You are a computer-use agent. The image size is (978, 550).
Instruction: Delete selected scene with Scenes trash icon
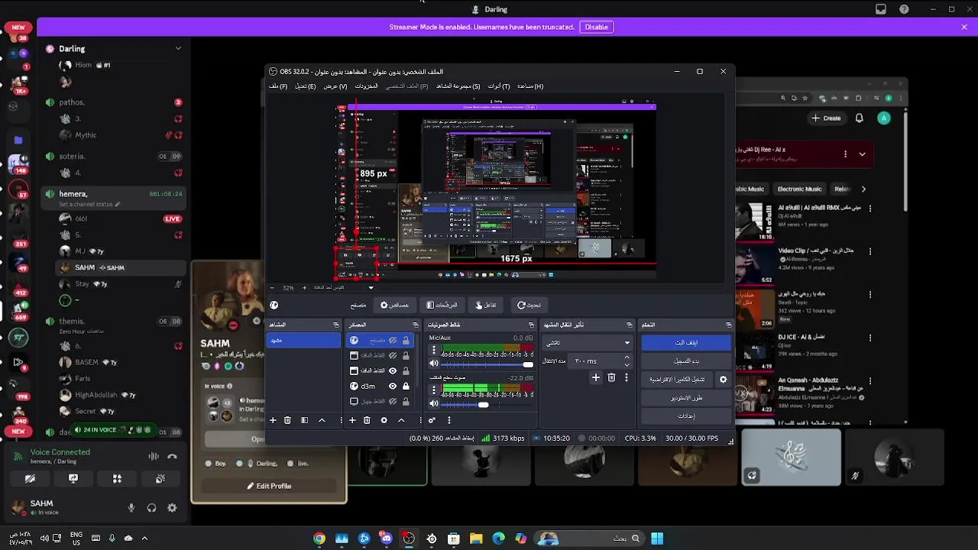[287, 420]
